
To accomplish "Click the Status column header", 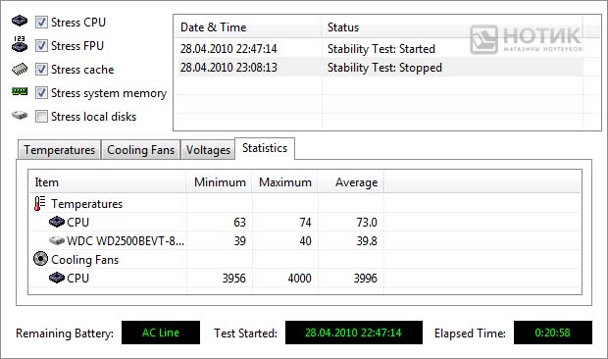I will [452, 27].
